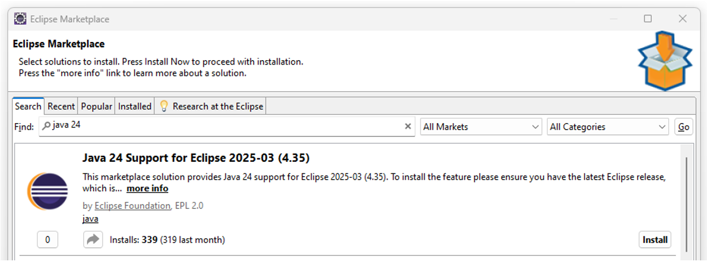The width and height of the screenshot is (707, 262).
Task: Click the java tag link
Action: tap(90, 219)
